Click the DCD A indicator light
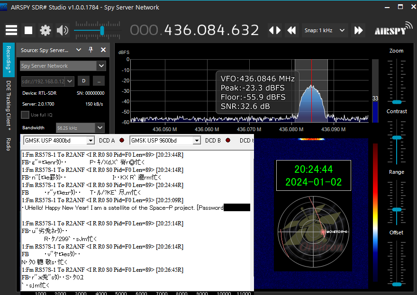The height and width of the screenshot is (295, 417). click(x=122, y=140)
